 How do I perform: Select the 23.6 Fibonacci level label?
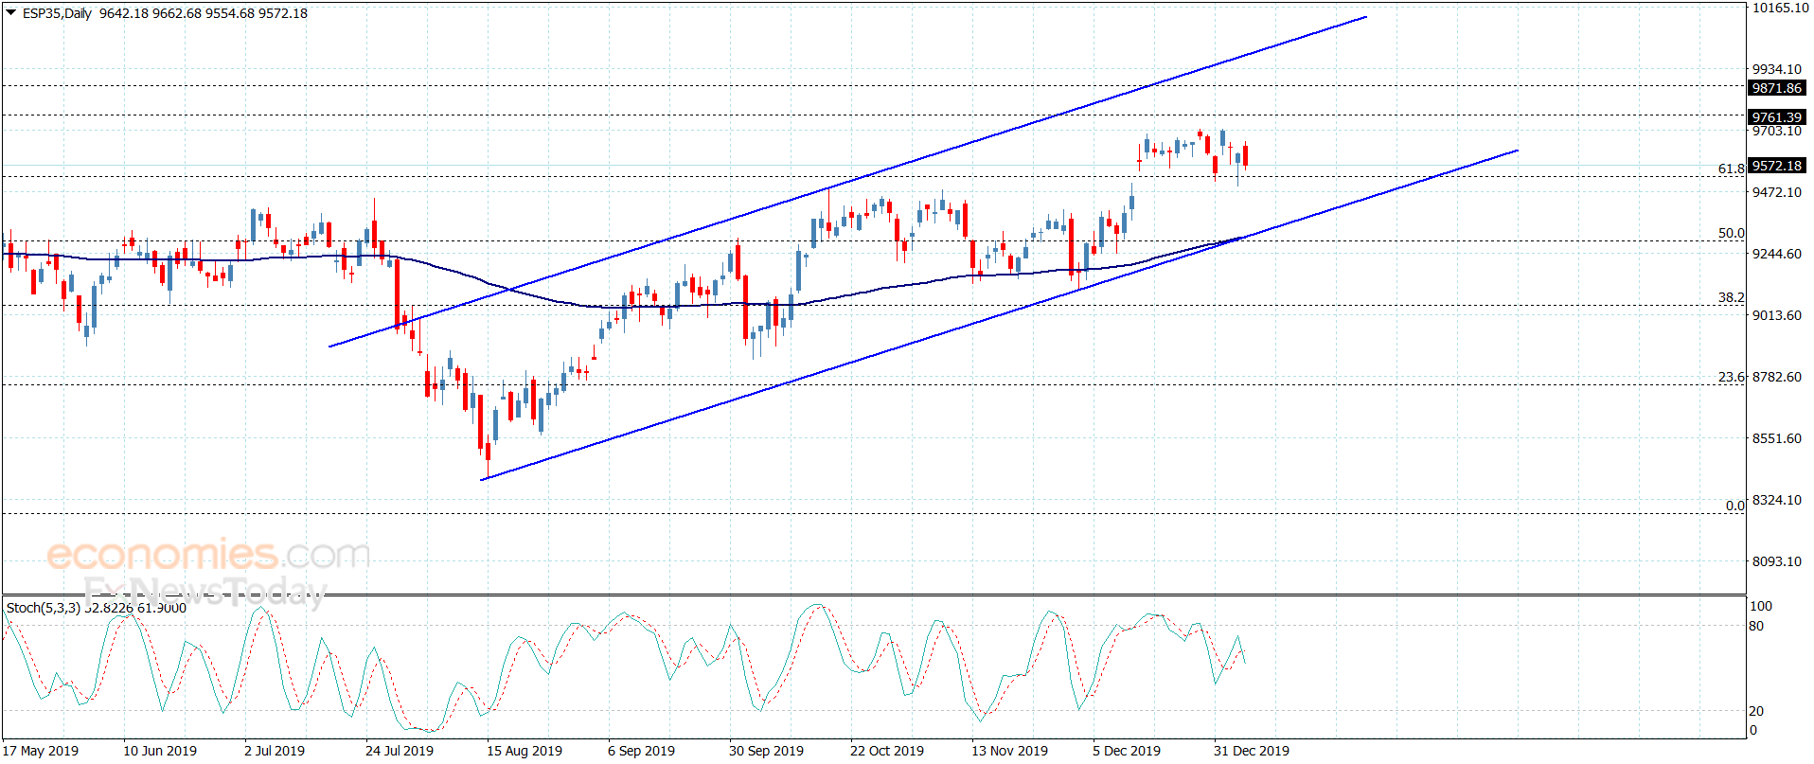pyautogui.click(x=1731, y=377)
